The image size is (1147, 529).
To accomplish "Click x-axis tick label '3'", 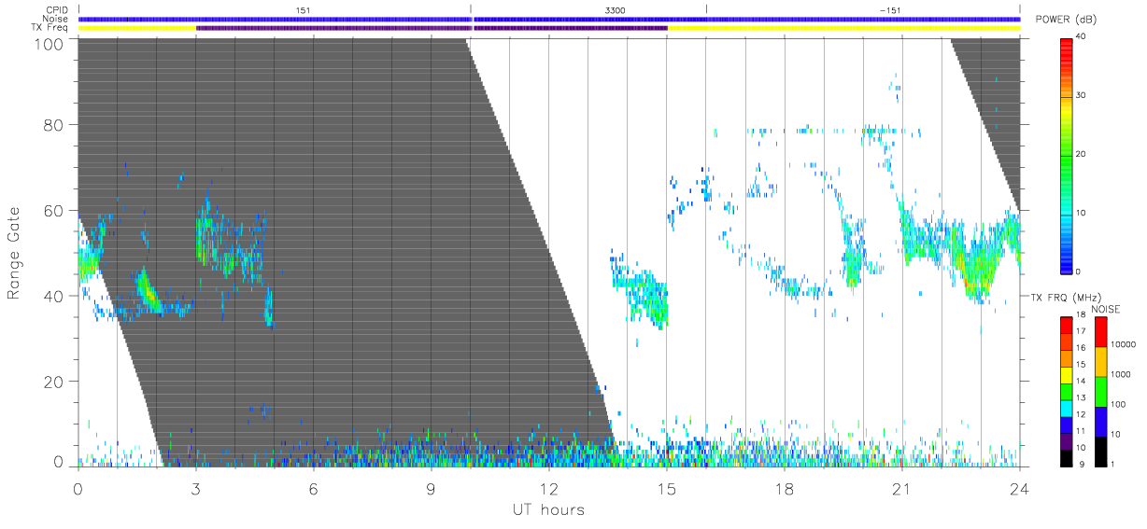I will pos(195,488).
